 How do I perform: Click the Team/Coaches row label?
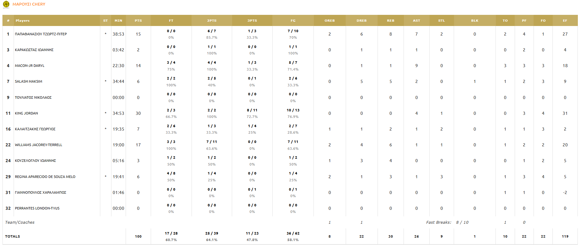tap(20, 222)
